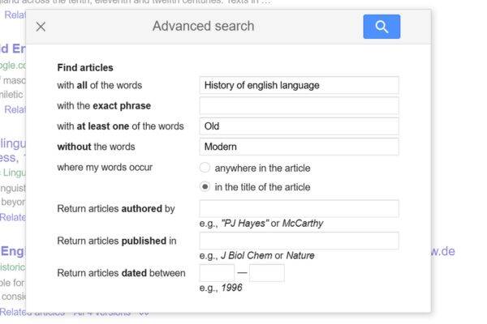Click the 'without the words' field containing Modern
This screenshot has height=324, width=487.
pos(299,147)
